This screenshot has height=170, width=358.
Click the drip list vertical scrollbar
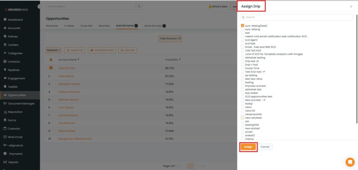pyautogui.click(x=356, y=70)
